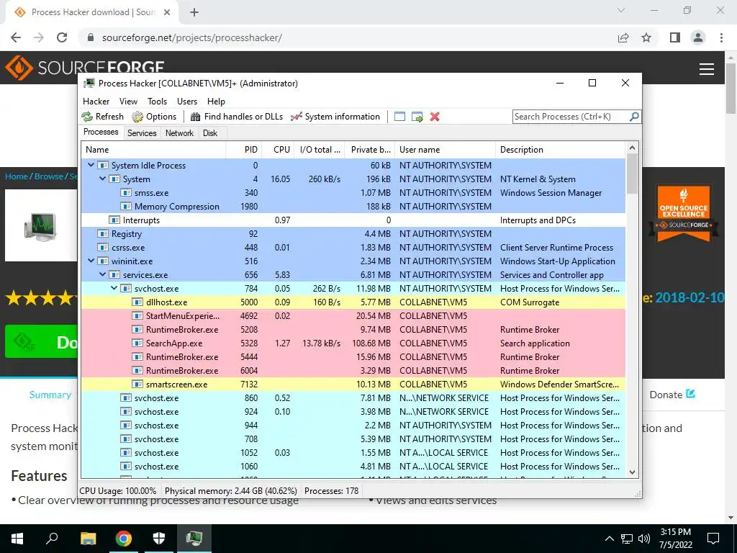
Task: Open System information graph tool
Action: 296,117
